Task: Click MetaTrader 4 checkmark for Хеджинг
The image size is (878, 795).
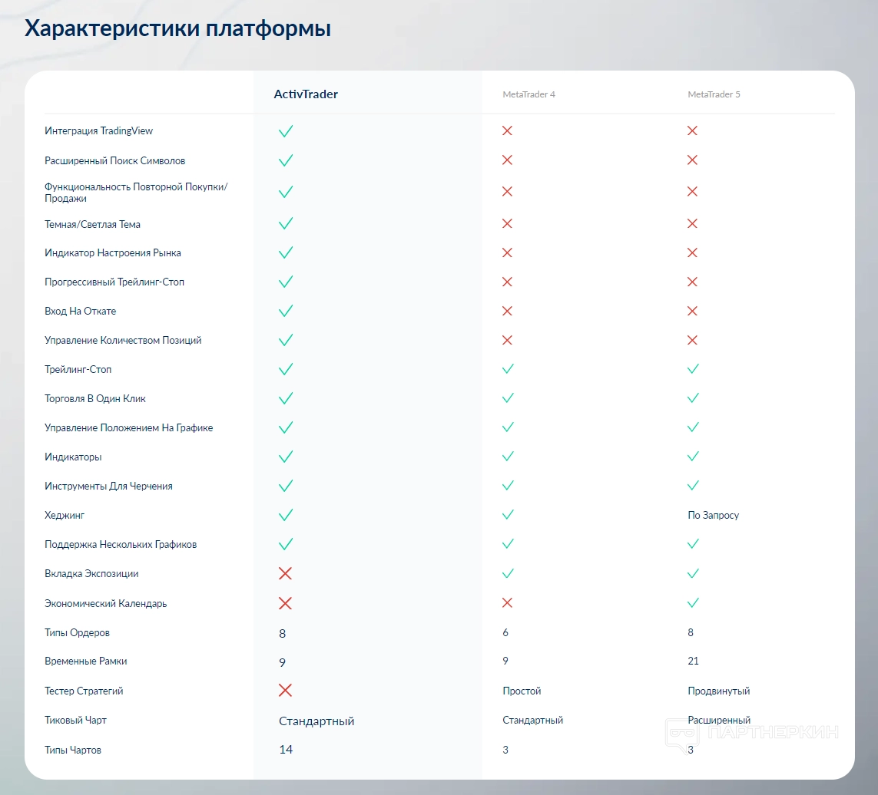Action: [508, 514]
